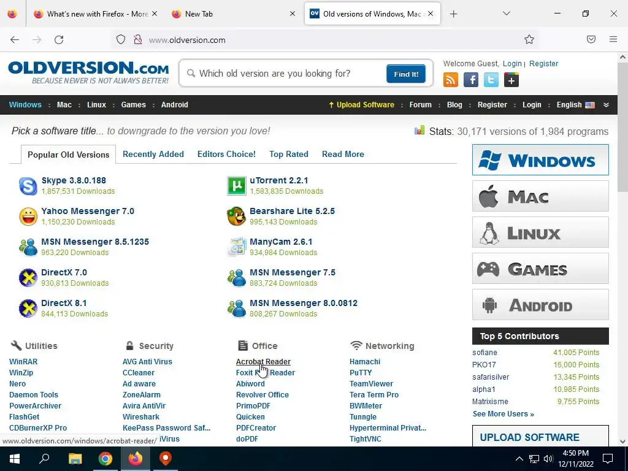The width and height of the screenshot is (628, 471).
Task: Click the Yahoo Messenger smiley icon
Action: point(28,216)
